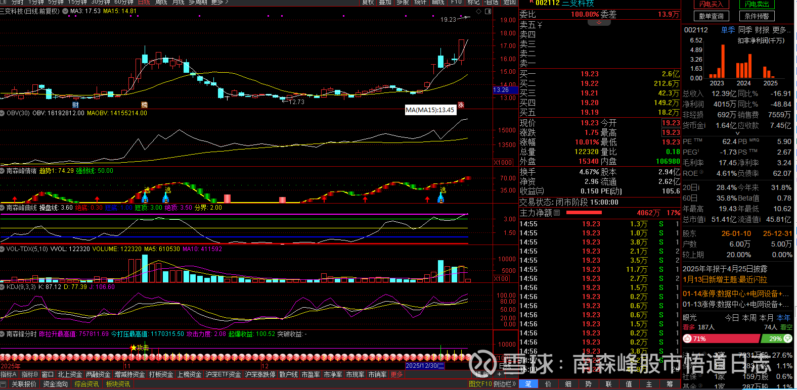
Task: Click the 财 marker on the K-line chart
Action: click(75, 105)
